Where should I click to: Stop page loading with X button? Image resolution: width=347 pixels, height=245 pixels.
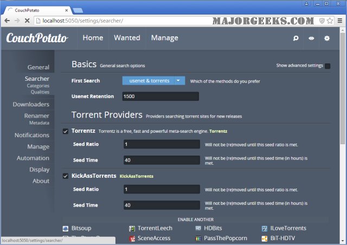tap(27, 21)
